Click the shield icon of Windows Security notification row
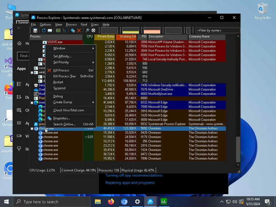The width and height of the screenshot is (276, 207). [x=36, y=85]
